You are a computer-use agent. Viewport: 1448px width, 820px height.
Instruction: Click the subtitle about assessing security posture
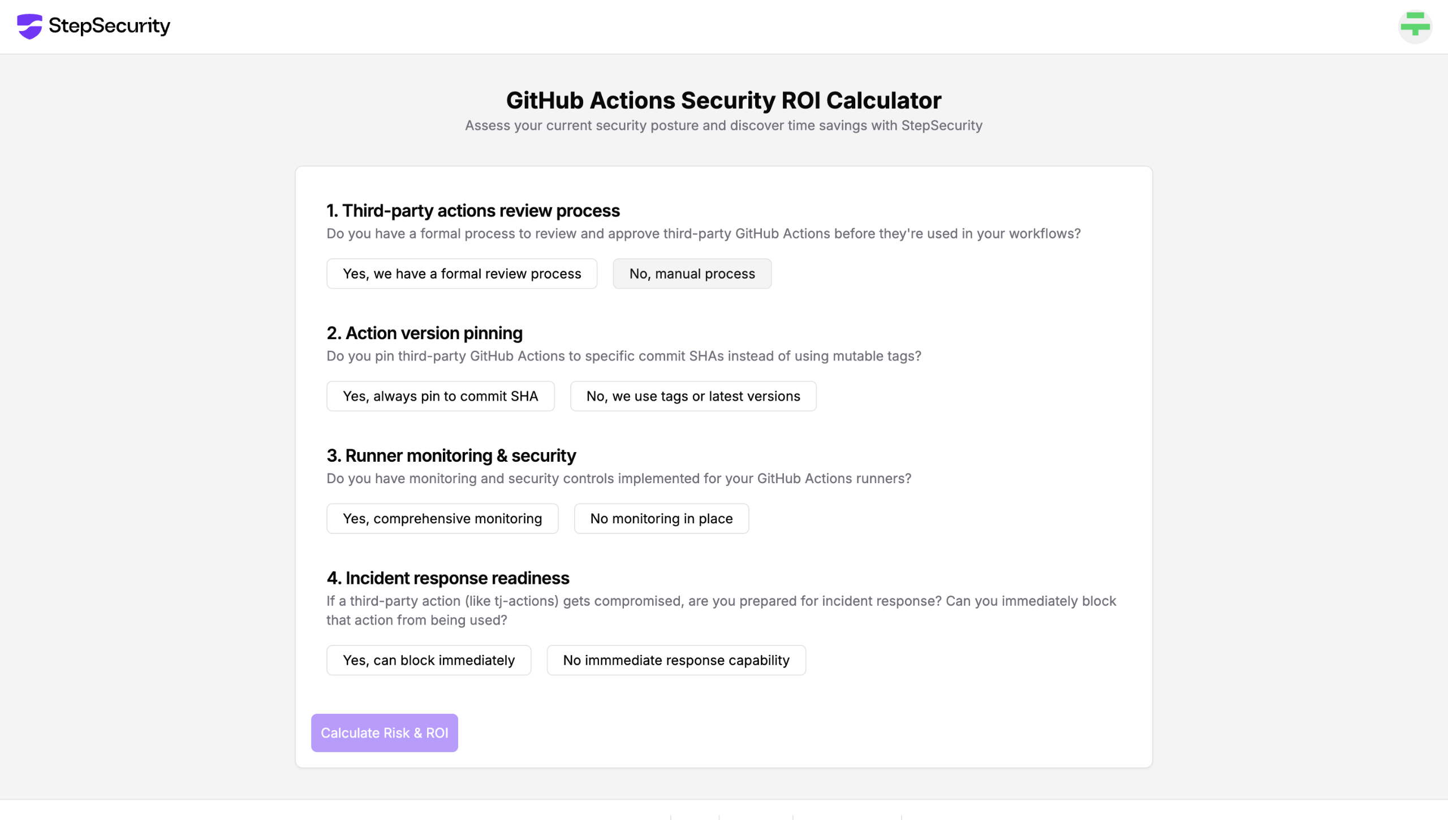(x=723, y=125)
